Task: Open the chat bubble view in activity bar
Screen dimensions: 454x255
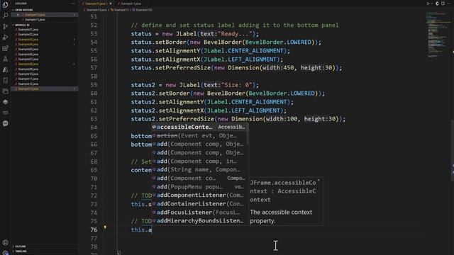Action: 5,123
